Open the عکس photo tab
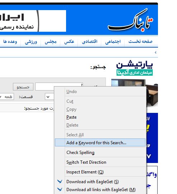The image size is (177, 194). 69,41
